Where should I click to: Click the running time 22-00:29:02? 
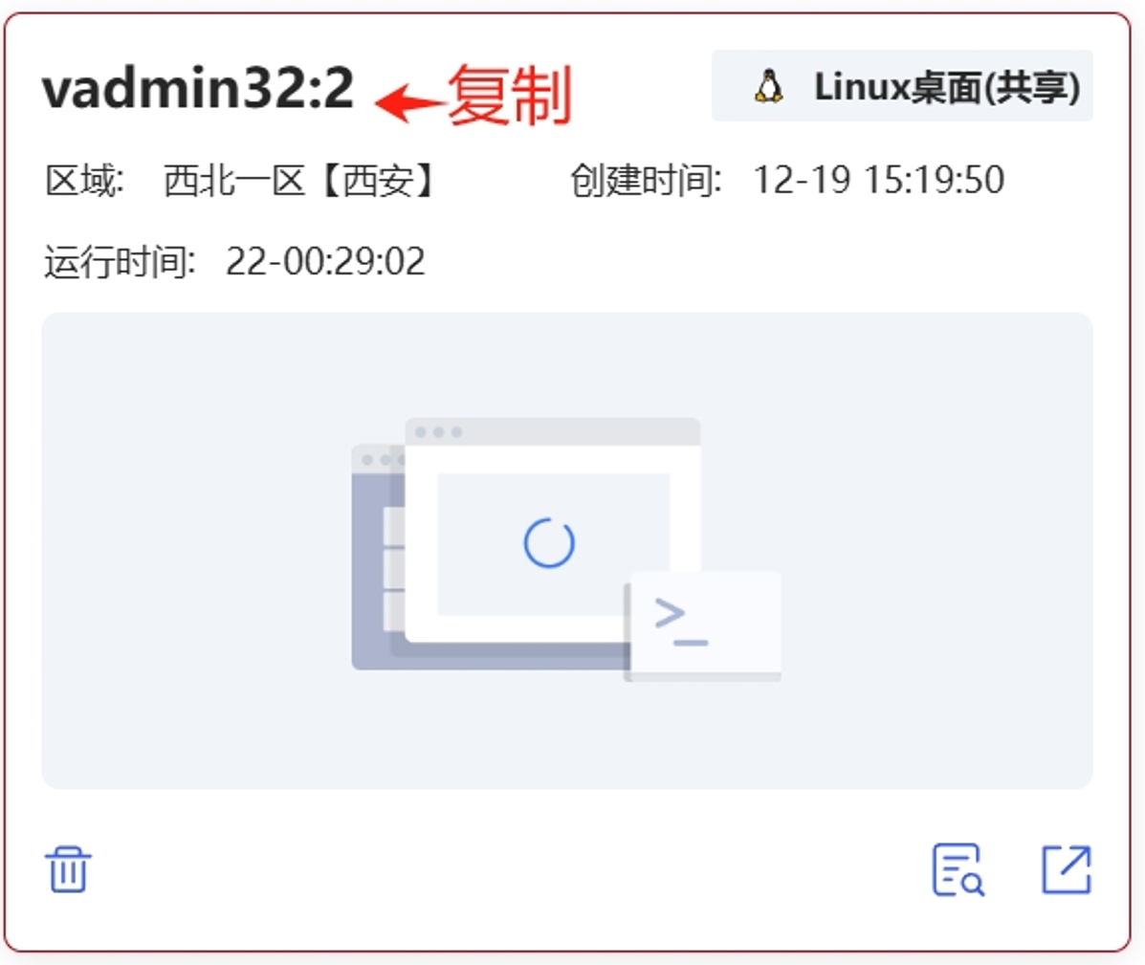click(x=325, y=261)
